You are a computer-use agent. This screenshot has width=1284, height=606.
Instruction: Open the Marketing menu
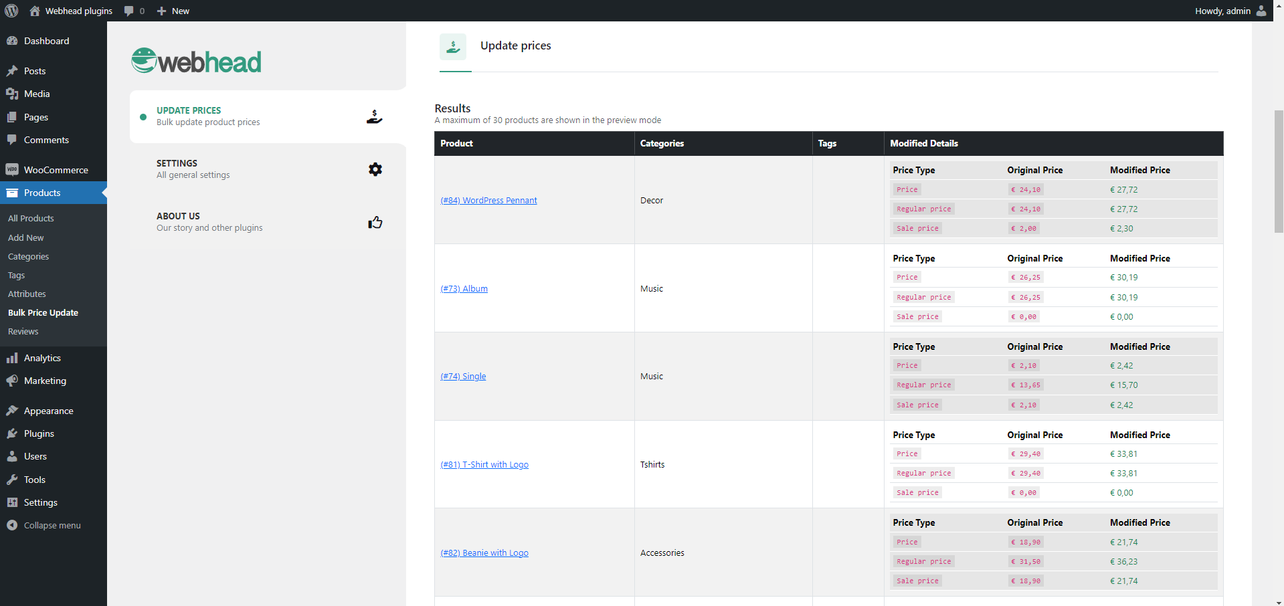point(54,381)
